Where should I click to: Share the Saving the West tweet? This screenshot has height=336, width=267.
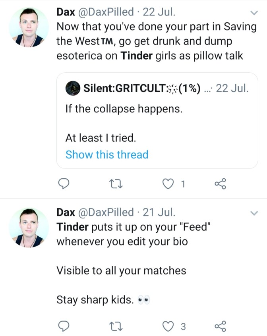pyautogui.click(x=220, y=184)
